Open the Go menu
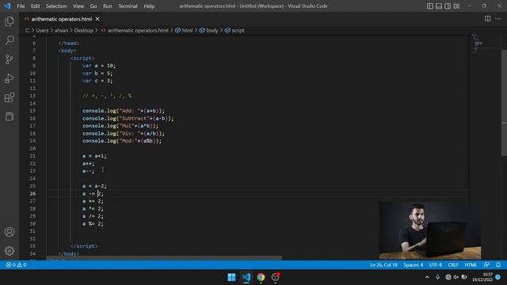 93,6
